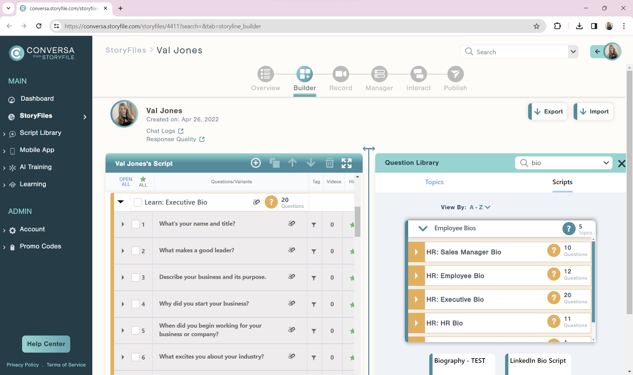
Task: Open the Publish step icon
Action: [455, 74]
